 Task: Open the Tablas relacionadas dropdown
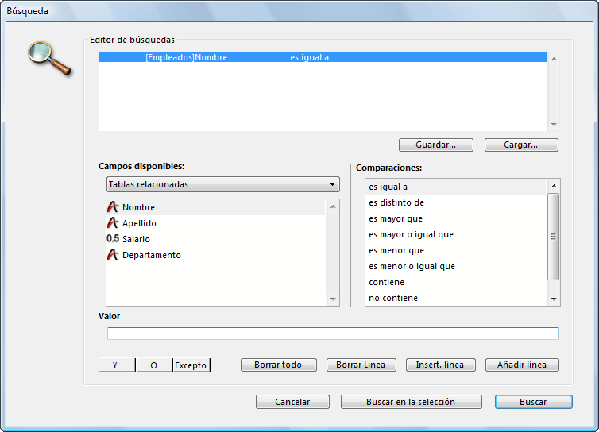[222, 184]
